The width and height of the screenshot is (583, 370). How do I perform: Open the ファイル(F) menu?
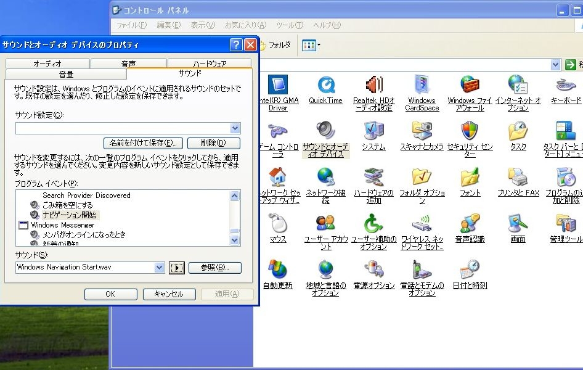(x=131, y=25)
